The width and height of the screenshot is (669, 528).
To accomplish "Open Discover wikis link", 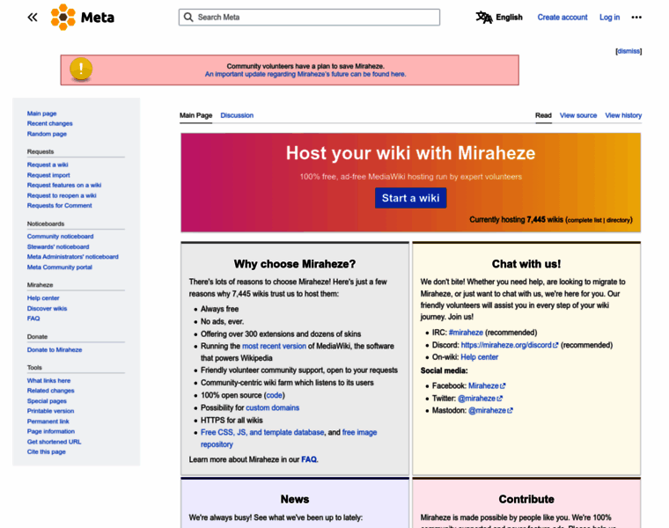I will coord(47,308).
